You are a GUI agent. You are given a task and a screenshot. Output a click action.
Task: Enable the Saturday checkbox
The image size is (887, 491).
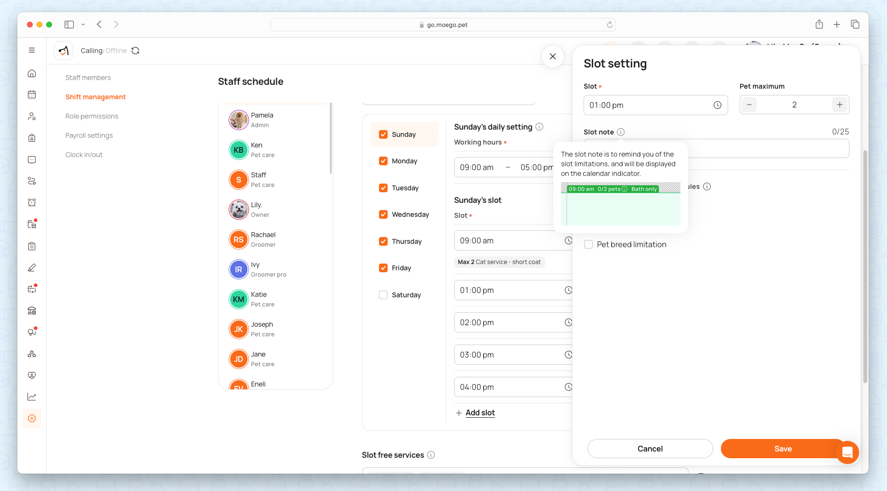383,295
